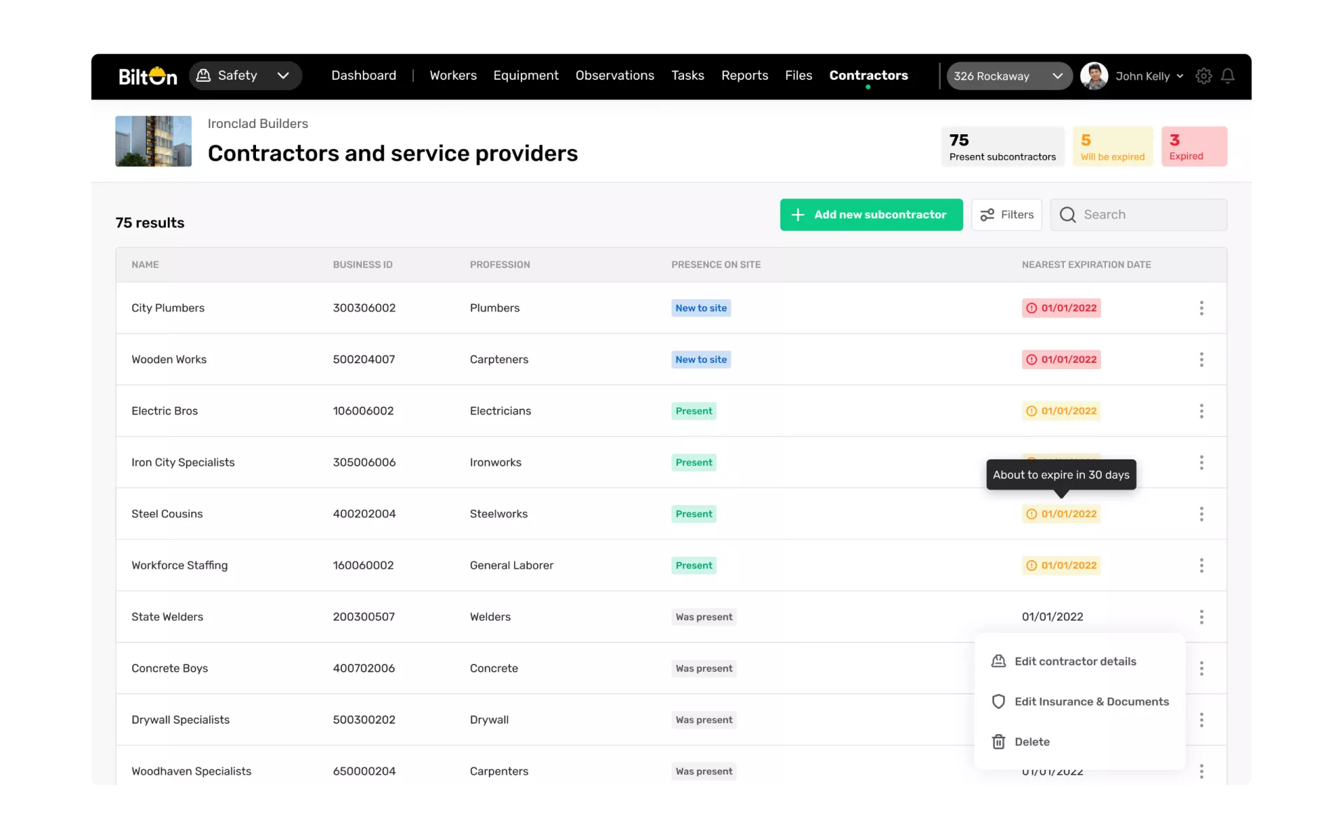This screenshot has width=1343, height=839.
Task: Choose Edit Insurance & Documents
Action: point(1079,701)
